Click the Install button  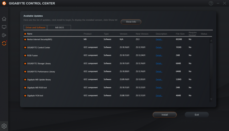pyautogui.click(x=165, y=115)
